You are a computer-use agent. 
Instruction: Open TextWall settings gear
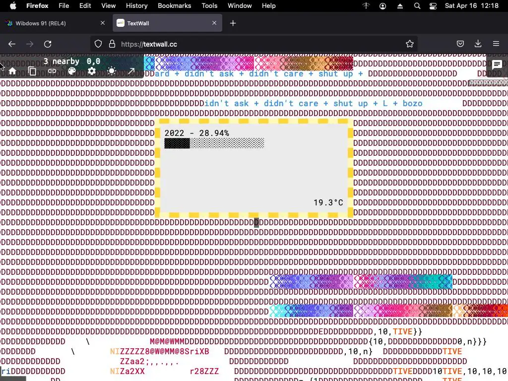(x=92, y=71)
